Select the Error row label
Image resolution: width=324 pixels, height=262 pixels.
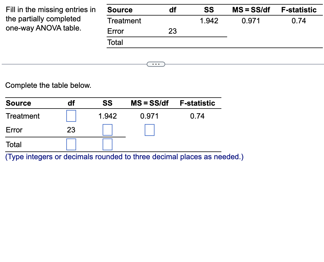(x=14, y=130)
